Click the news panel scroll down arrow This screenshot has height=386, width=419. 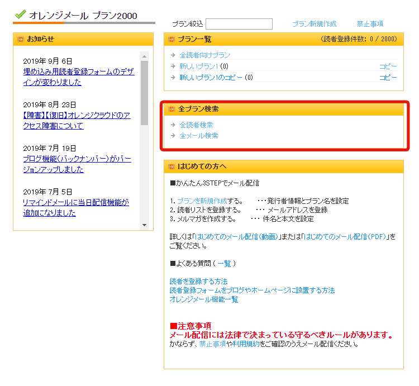coord(144,225)
